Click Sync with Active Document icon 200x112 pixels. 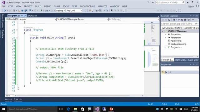(x=179, y=20)
